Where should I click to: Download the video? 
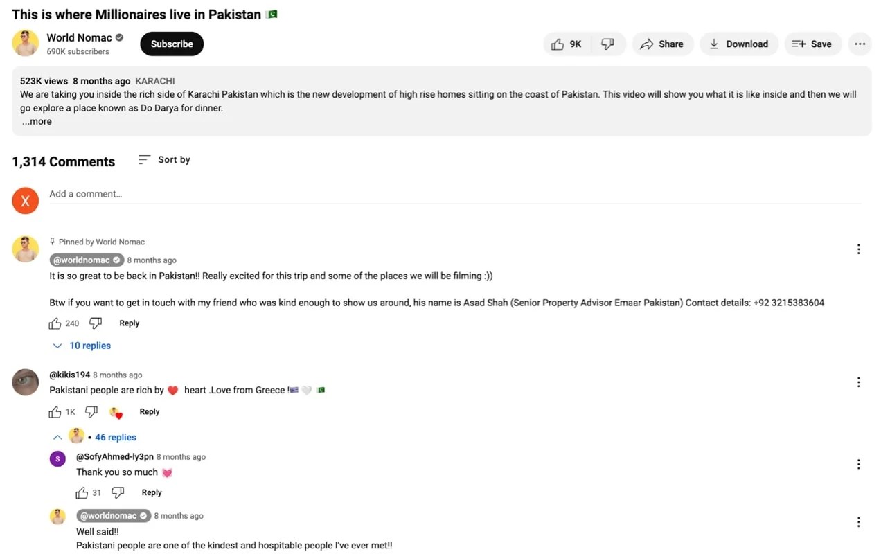tap(738, 44)
